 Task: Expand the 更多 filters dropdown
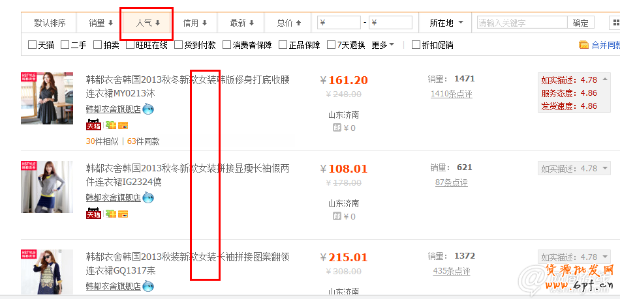[382, 45]
